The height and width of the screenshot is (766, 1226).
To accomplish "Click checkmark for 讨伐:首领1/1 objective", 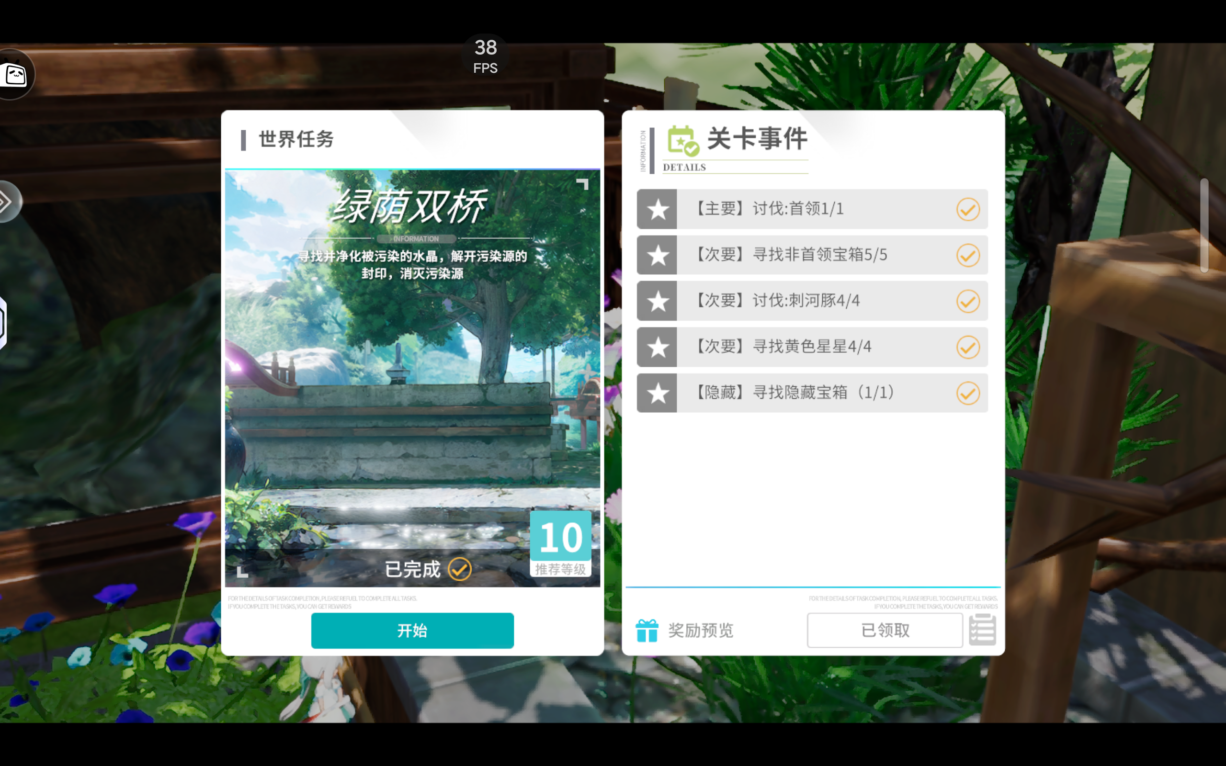I will [x=967, y=209].
